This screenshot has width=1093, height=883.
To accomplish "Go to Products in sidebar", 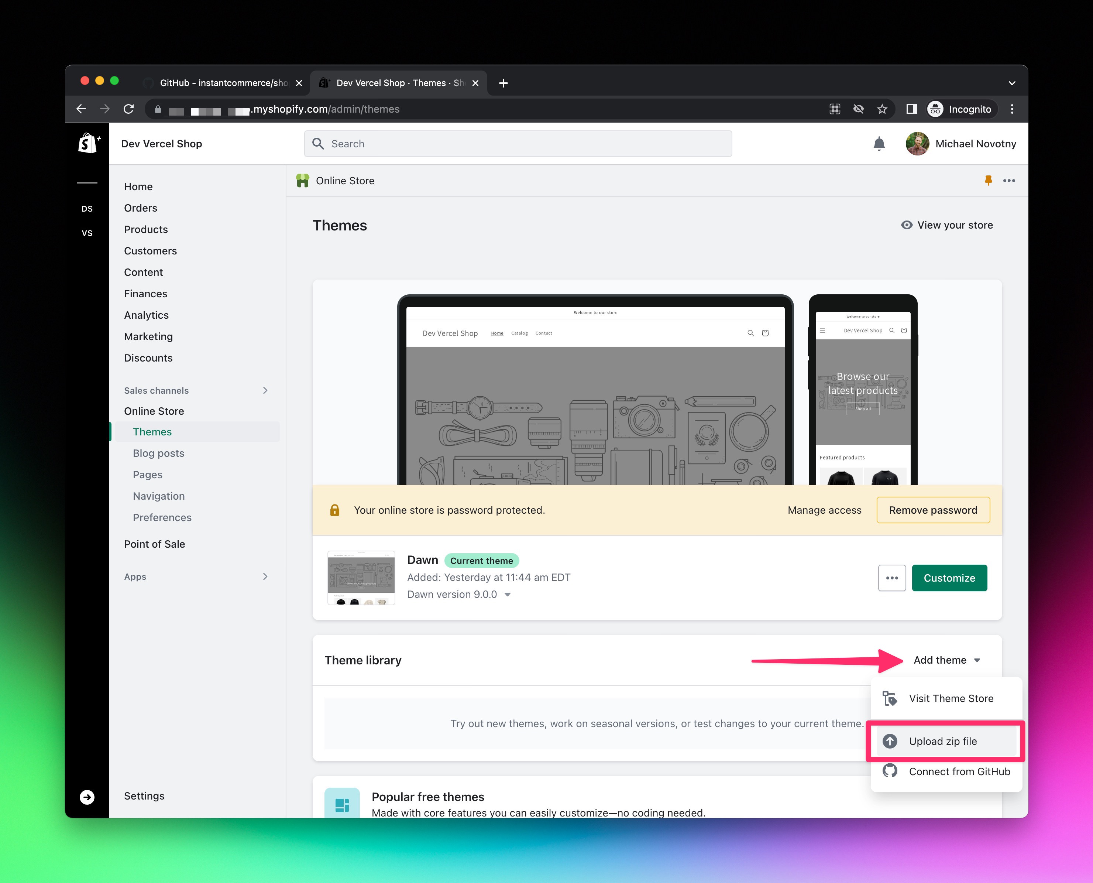I will [x=146, y=229].
